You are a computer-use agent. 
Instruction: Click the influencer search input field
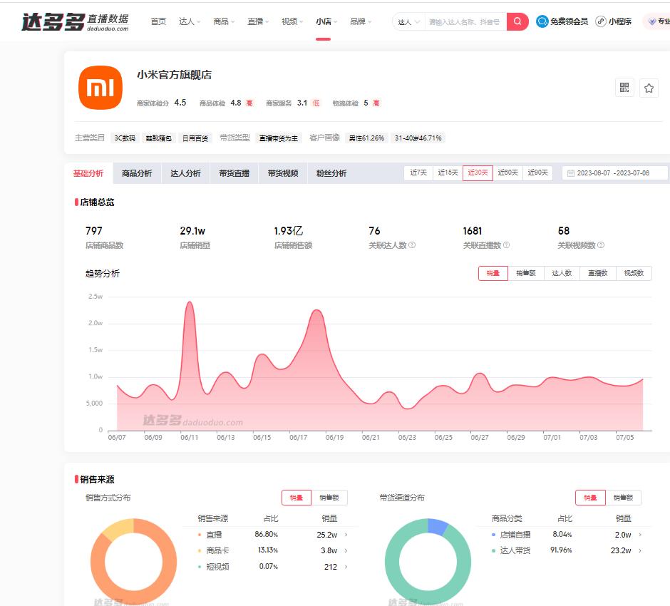(462, 21)
